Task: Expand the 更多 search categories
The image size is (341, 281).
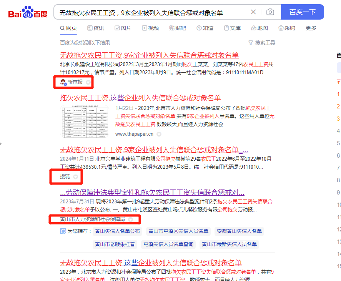Action: click(x=311, y=28)
